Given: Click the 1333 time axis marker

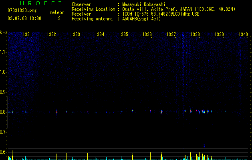Looking at the screenshot, I should coord(75,34).
